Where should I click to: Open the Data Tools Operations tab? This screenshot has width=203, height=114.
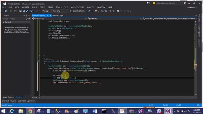(27, 101)
